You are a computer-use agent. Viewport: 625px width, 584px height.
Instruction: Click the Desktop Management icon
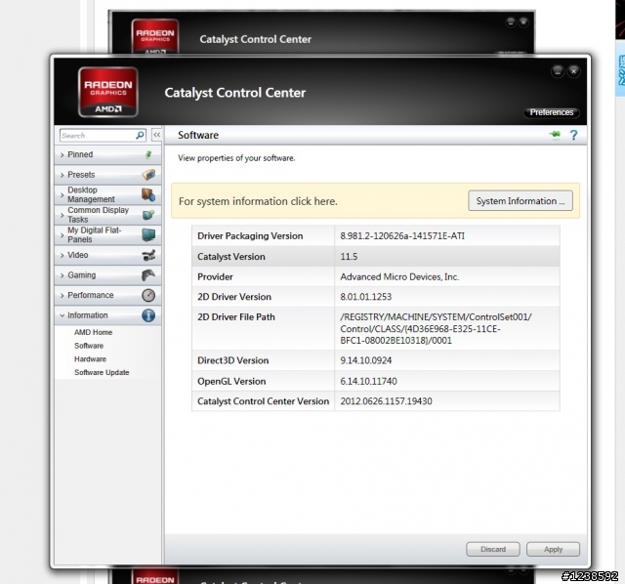148,195
